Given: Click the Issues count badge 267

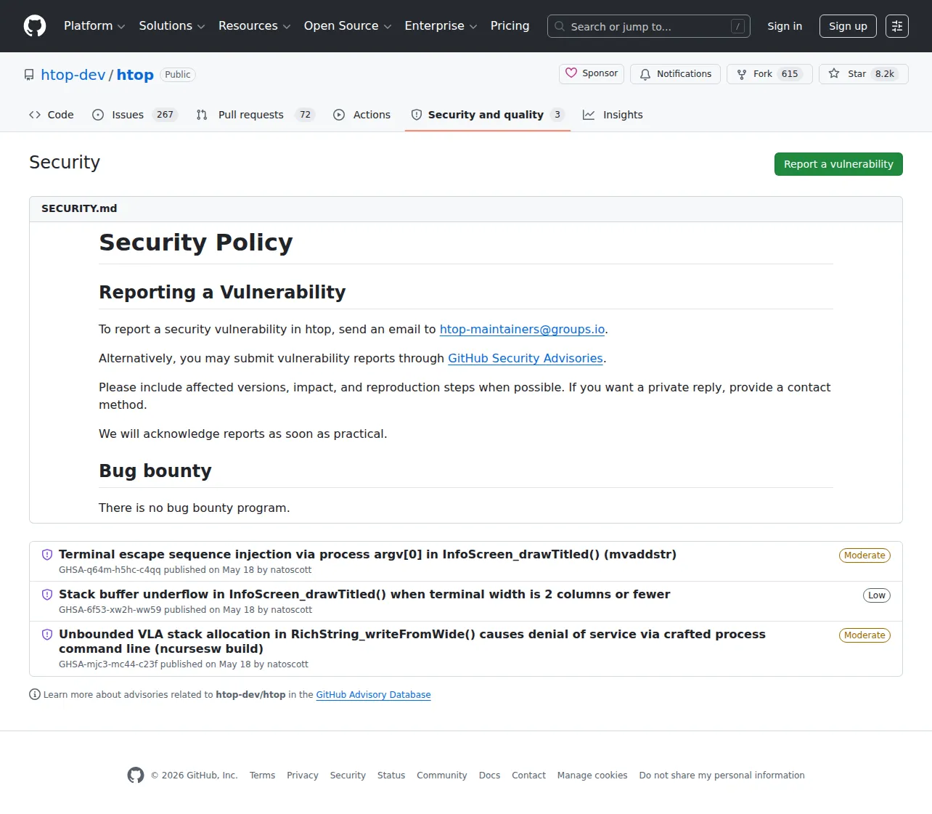Looking at the screenshot, I should tap(165, 115).
